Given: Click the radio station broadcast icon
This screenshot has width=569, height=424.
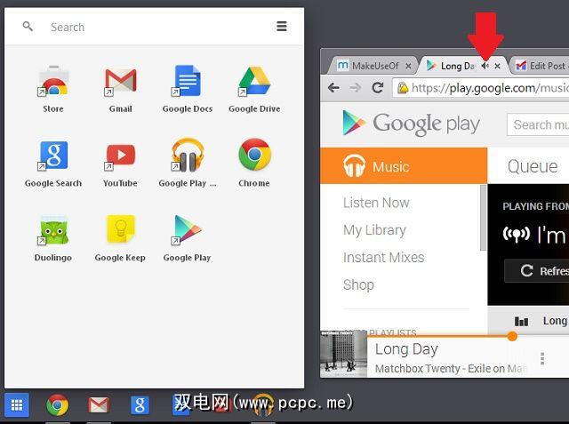Looking at the screenshot, I should tap(516, 235).
